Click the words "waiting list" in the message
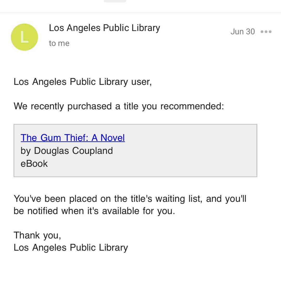The image size is (281, 281). [x=178, y=199]
